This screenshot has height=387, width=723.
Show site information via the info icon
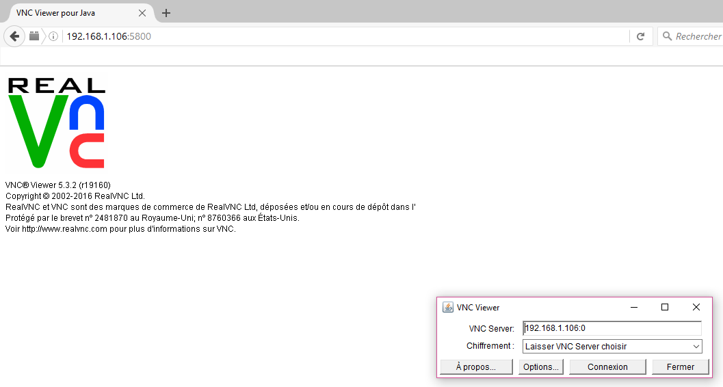[x=53, y=36]
